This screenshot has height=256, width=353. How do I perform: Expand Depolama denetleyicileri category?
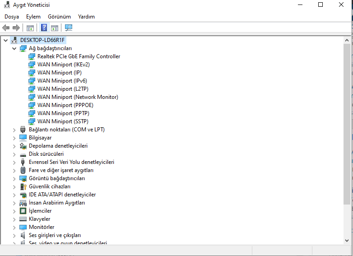(14, 146)
